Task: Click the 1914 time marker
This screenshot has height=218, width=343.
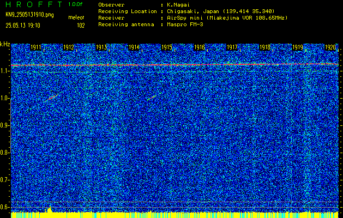Action: pos(134,47)
